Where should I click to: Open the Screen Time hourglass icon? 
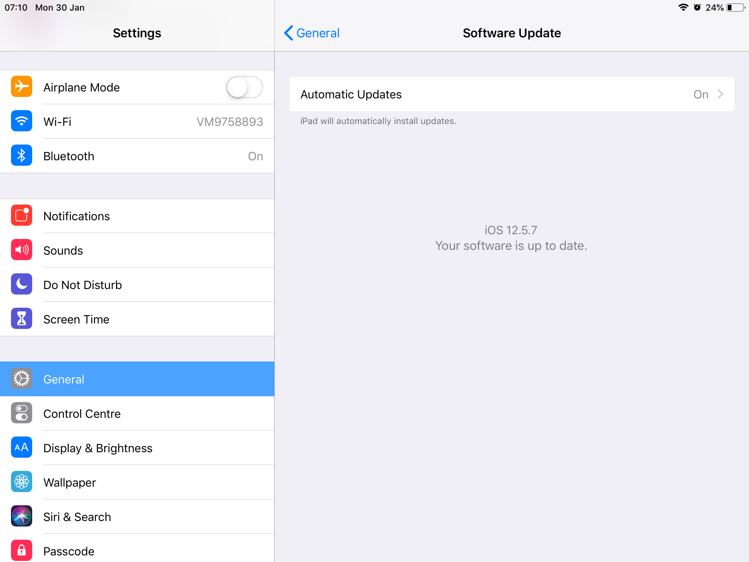pyautogui.click(x=22, y=319)
